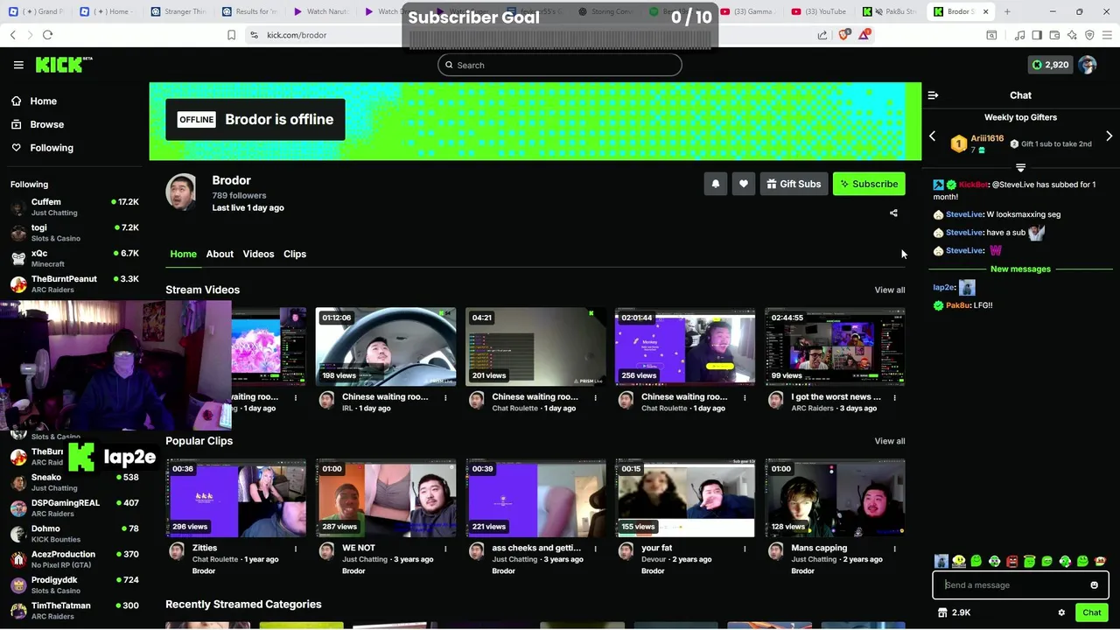Open Browse in sidebar
The height and width of the screenshot is (630, 1120).
(x=46, y=124)
